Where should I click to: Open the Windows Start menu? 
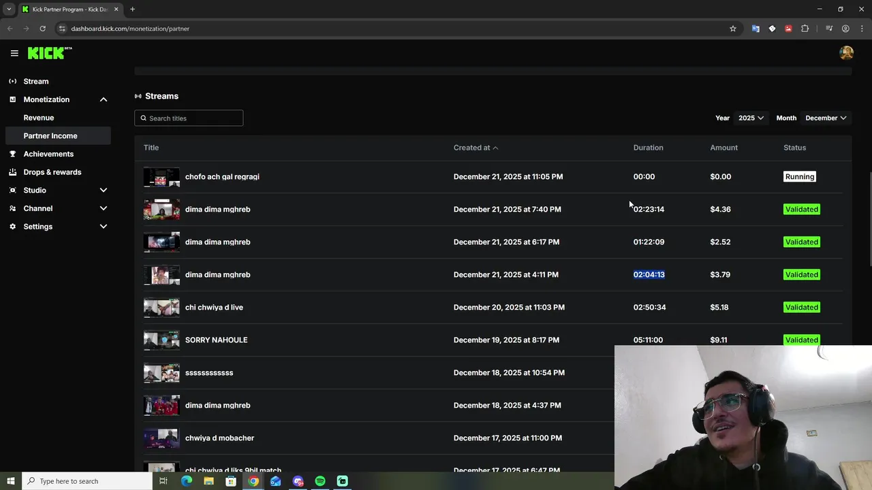click(10, 481)
